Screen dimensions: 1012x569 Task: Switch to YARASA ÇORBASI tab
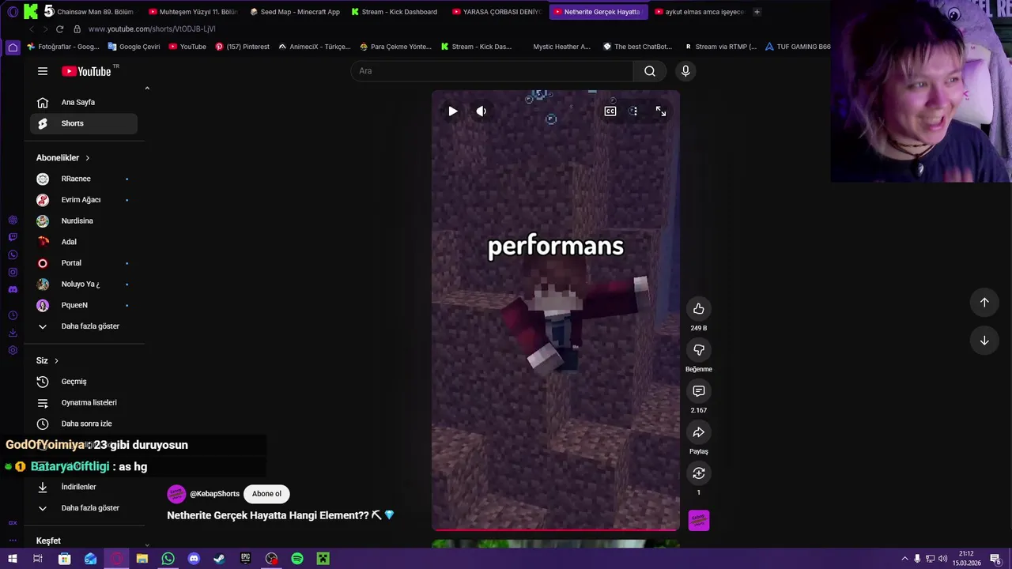497,12
